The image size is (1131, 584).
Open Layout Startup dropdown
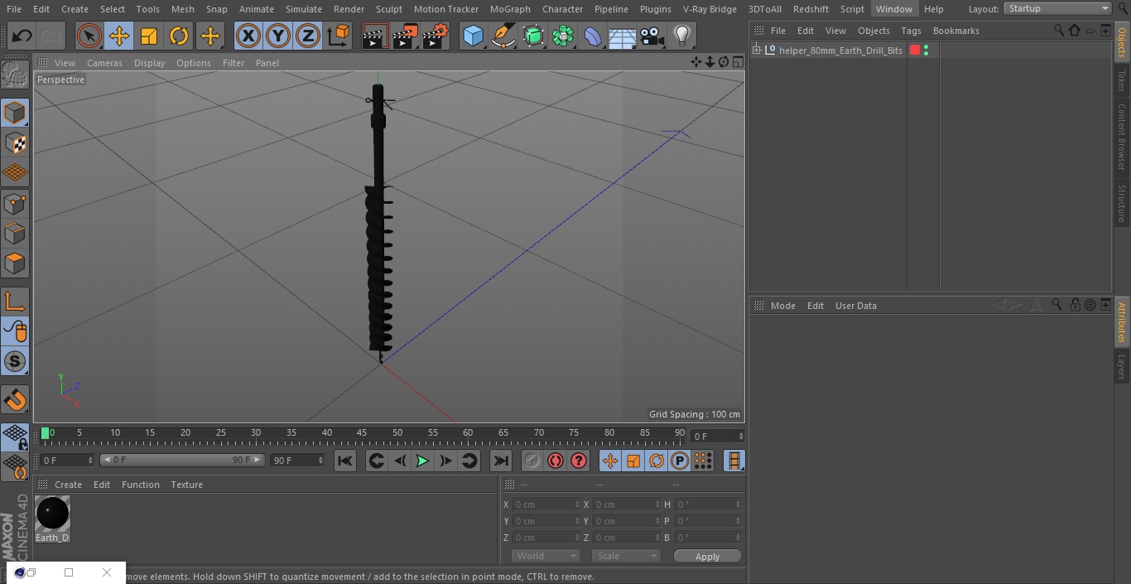point(1057,8)
